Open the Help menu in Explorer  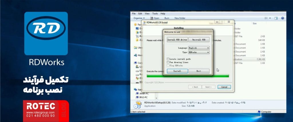pyautogui.click(x=163, y=14)
